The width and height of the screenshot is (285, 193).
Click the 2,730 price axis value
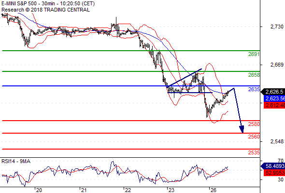277,27
